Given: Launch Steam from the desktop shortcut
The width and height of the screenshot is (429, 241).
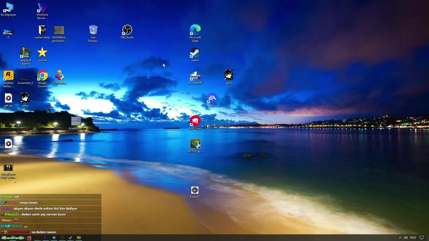Looking at the screenshot, I should (x=195, y=55).
